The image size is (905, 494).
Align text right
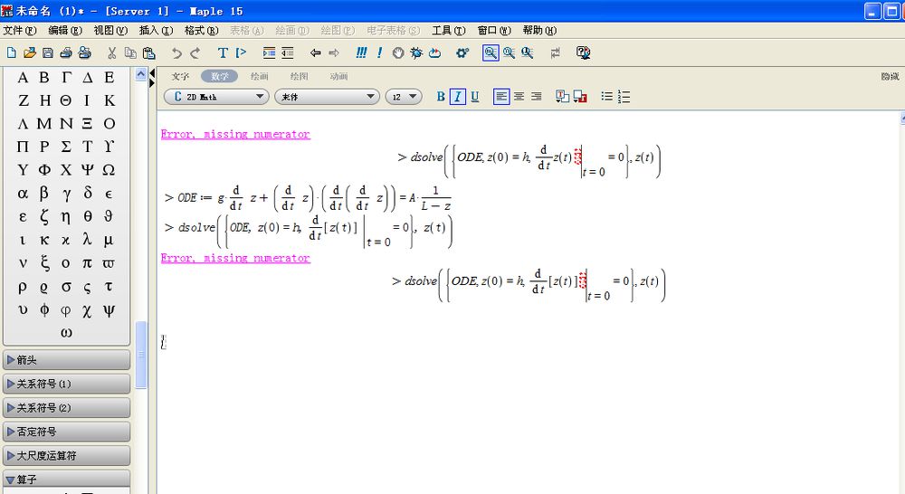(x=536, y=97)
